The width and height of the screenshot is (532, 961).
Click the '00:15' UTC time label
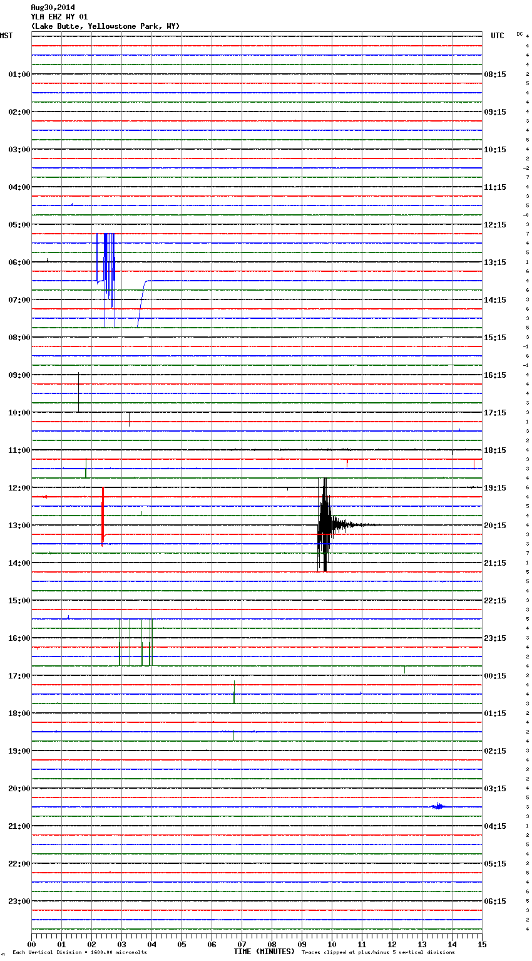click(x=495, y=676)
